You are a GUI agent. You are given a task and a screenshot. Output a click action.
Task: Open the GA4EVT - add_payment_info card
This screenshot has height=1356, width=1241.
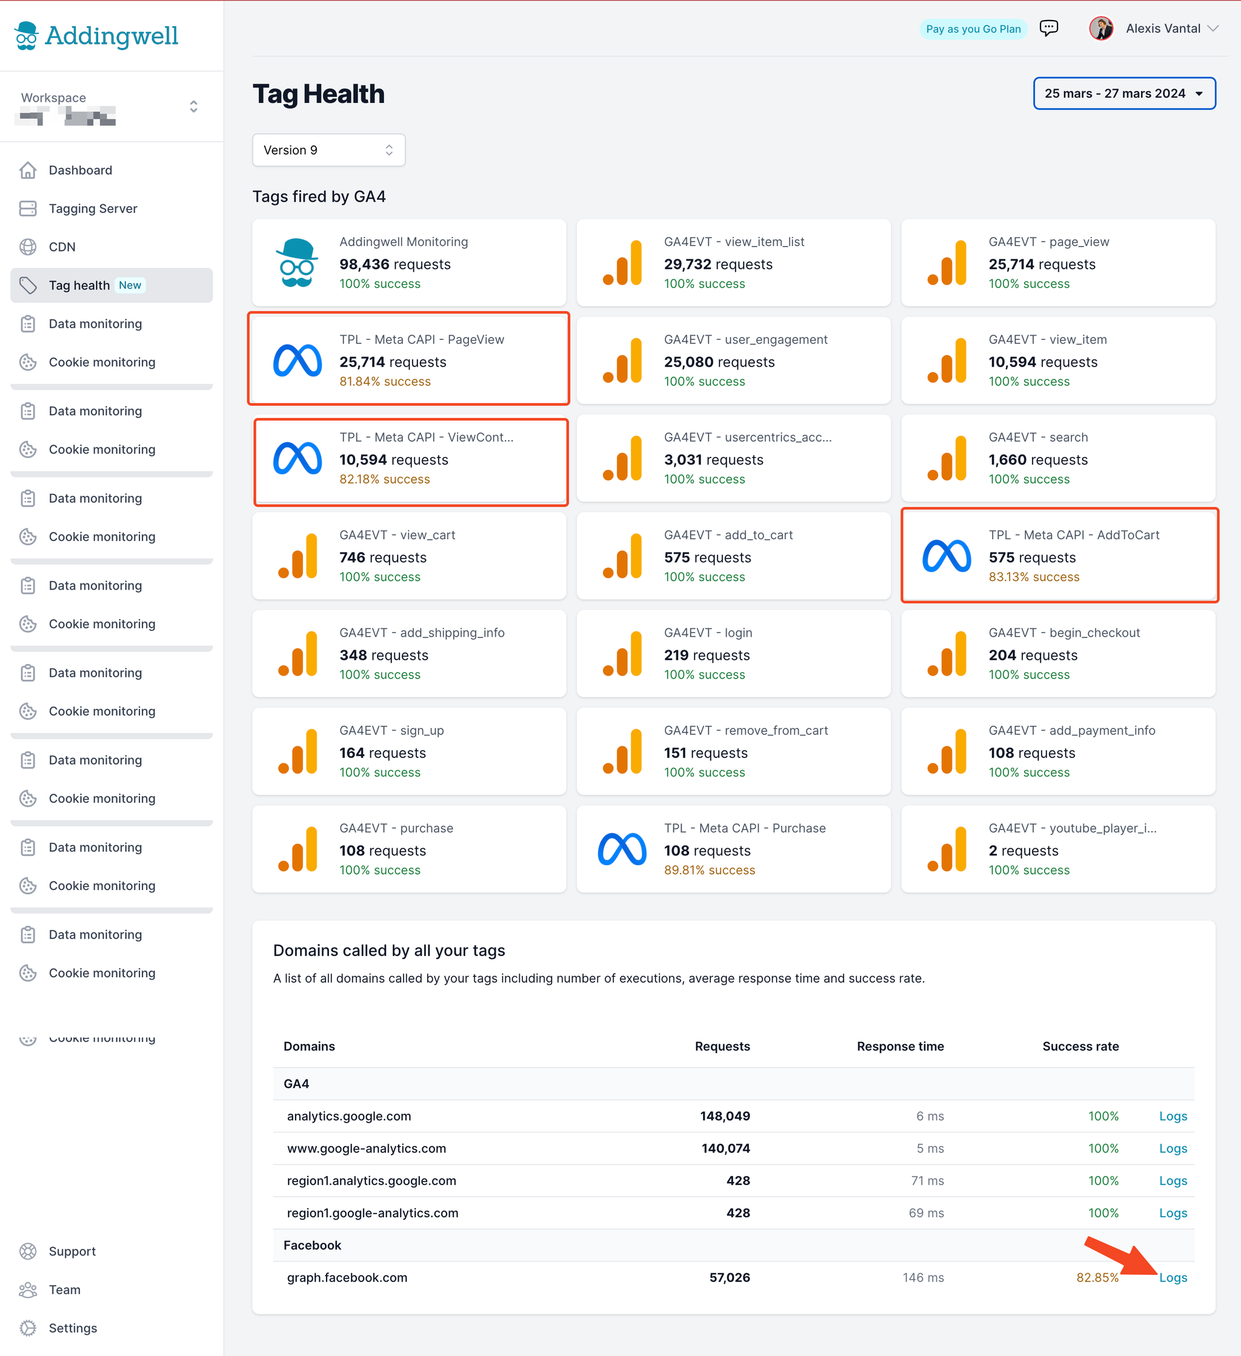(1058, 751)
